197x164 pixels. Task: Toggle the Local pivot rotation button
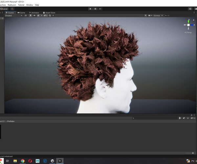[4, 9]
